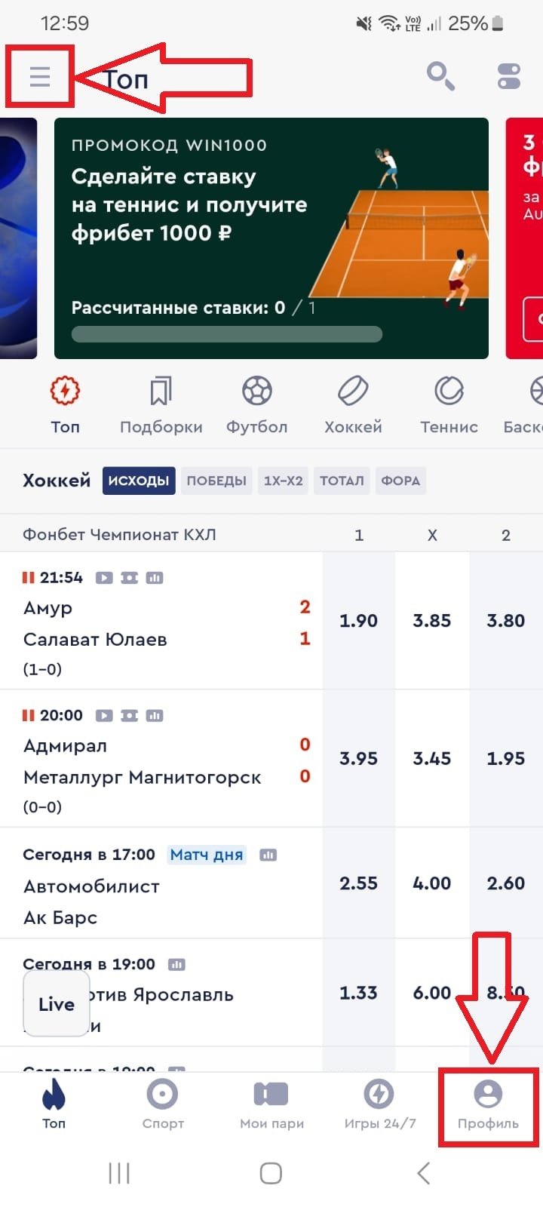Image resolution: width=543 pixels, height=1207 pixels.
Task: Pick the 4.00 draw odds for Автомобилист
Action: 432,883
